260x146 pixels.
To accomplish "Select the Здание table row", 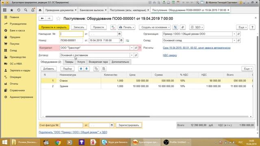I will [147, 86].
